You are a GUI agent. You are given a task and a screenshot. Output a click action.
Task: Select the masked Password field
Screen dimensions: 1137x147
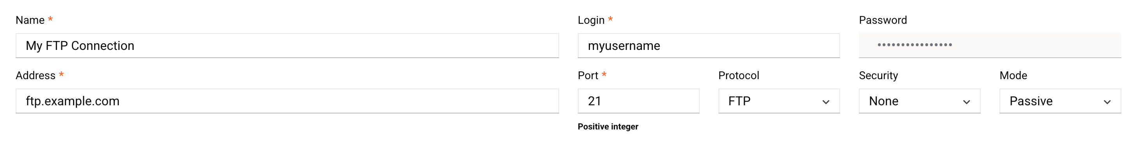pos(990,45)
